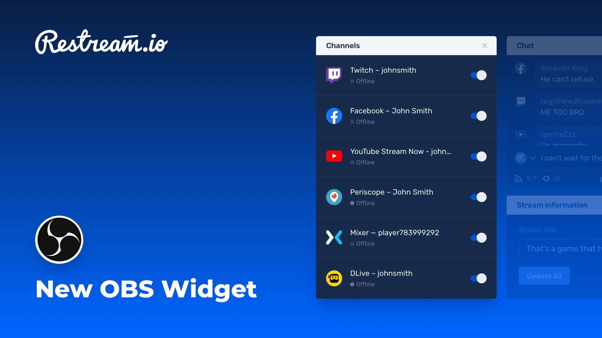Click the Mixer channel icon
This screenshot has height=338, width=602.
tap(335, 237)
